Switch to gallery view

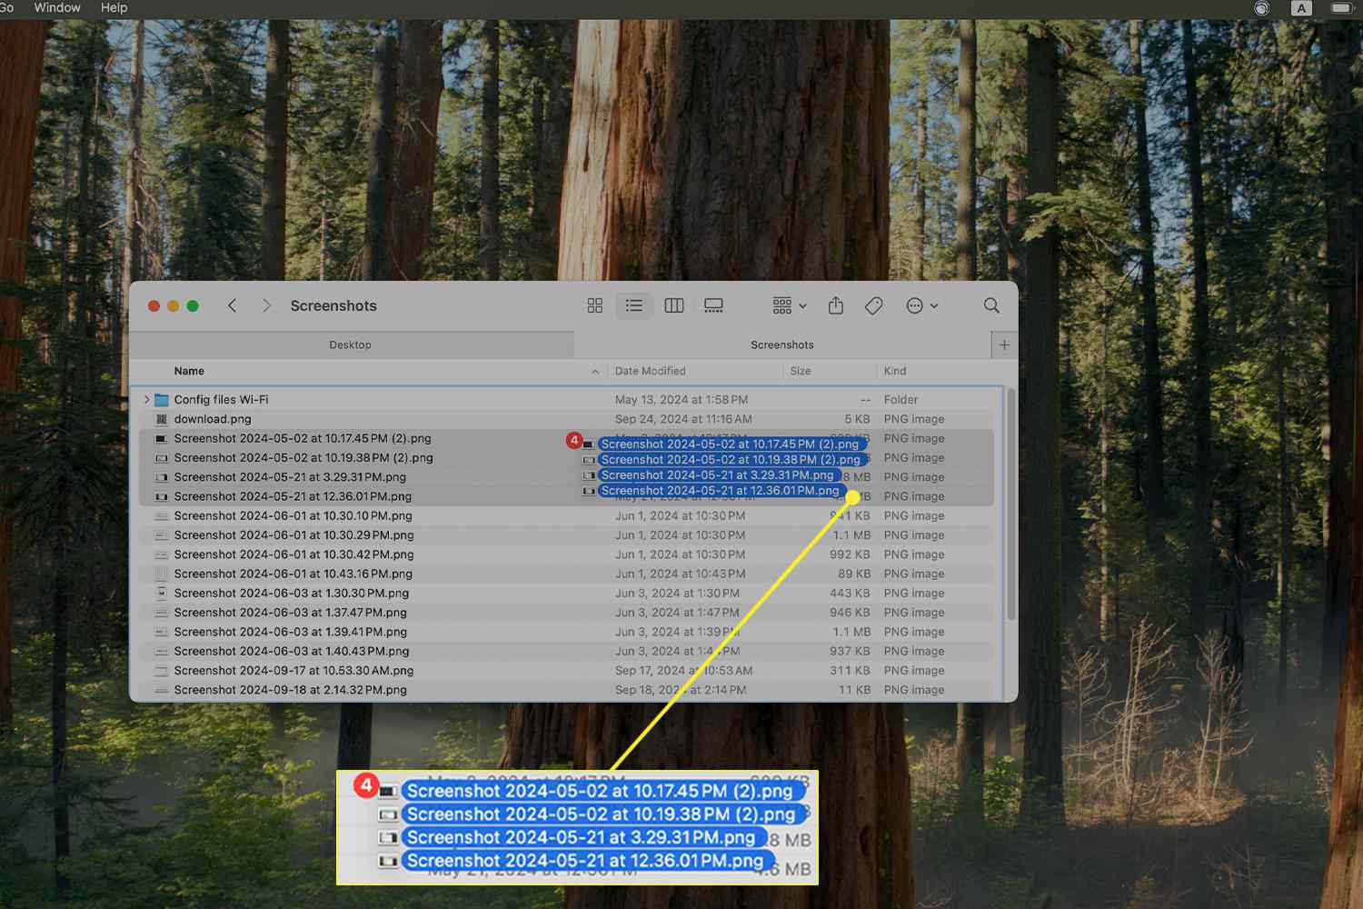pos(714,306)
